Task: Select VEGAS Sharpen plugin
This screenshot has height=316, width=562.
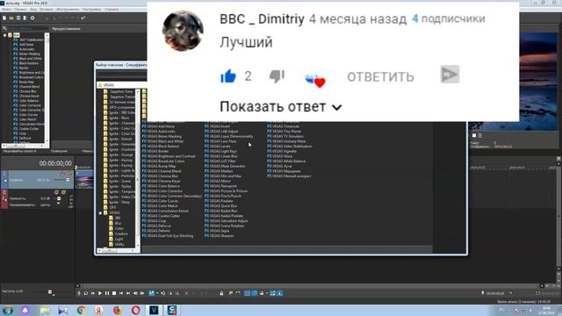Action: [x=220, y=236]
